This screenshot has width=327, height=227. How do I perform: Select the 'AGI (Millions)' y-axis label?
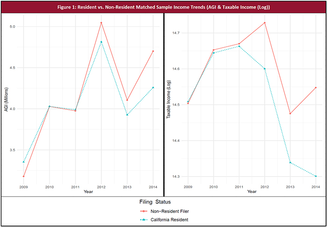coord(7,100)
